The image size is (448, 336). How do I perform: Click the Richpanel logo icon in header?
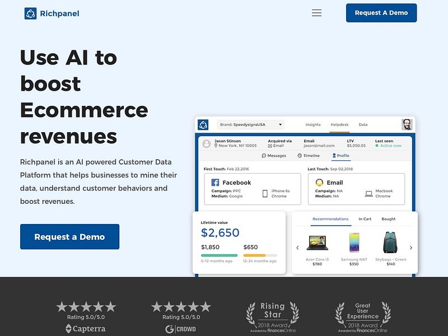coord(30,13)
